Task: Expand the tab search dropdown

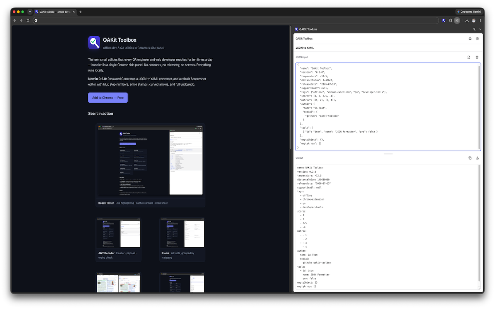Action: [30, 12]
